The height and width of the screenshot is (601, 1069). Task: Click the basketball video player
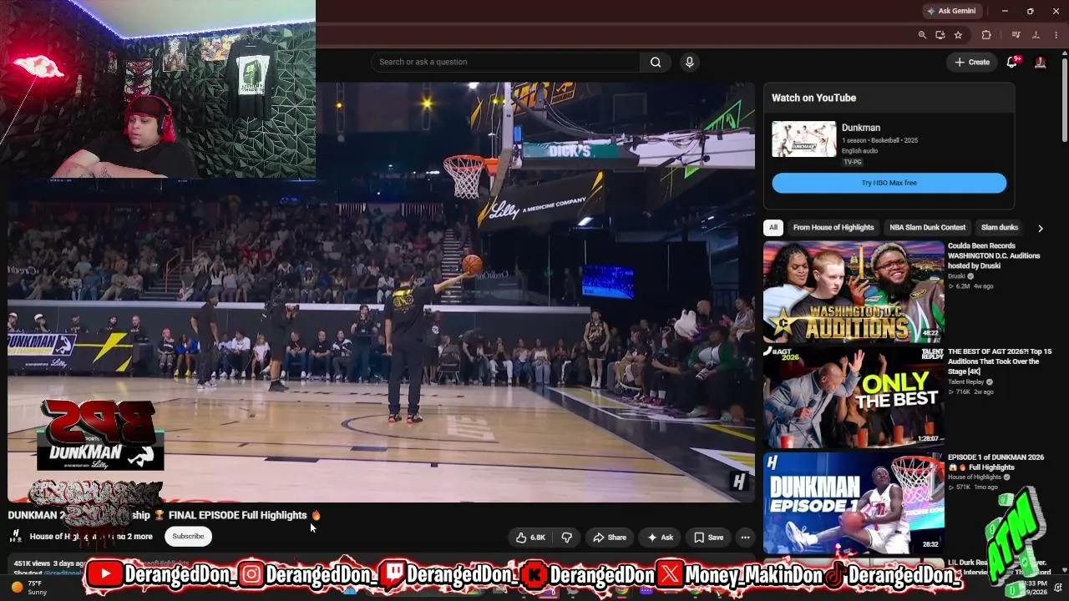point(381,291)
